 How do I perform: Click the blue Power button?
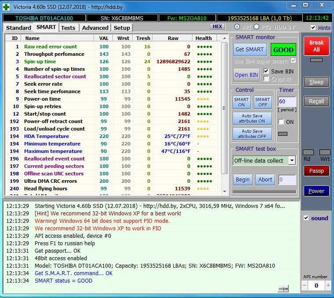click(x=316, y=191)
